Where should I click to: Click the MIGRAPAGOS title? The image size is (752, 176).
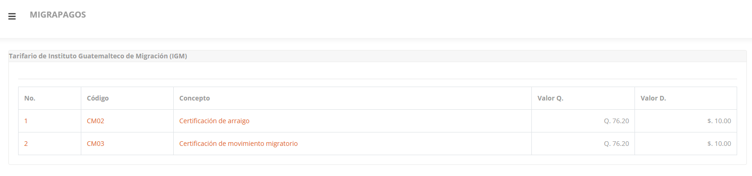click(58, 15)
